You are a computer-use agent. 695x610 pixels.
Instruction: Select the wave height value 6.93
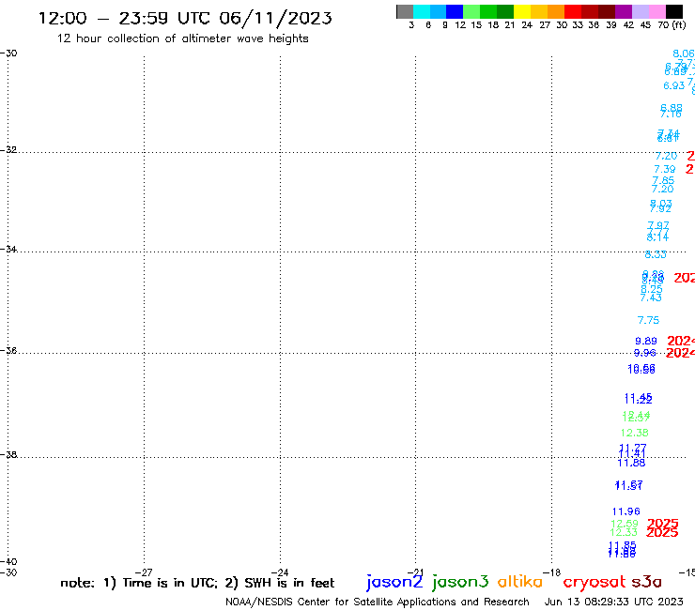(x=673, y=85)
